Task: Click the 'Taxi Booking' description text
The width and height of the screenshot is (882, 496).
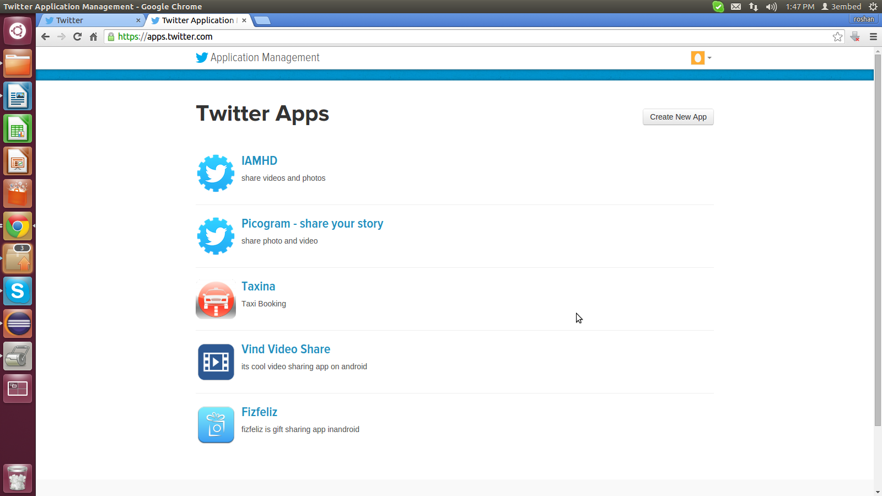Action: click(x=263, y=304)
